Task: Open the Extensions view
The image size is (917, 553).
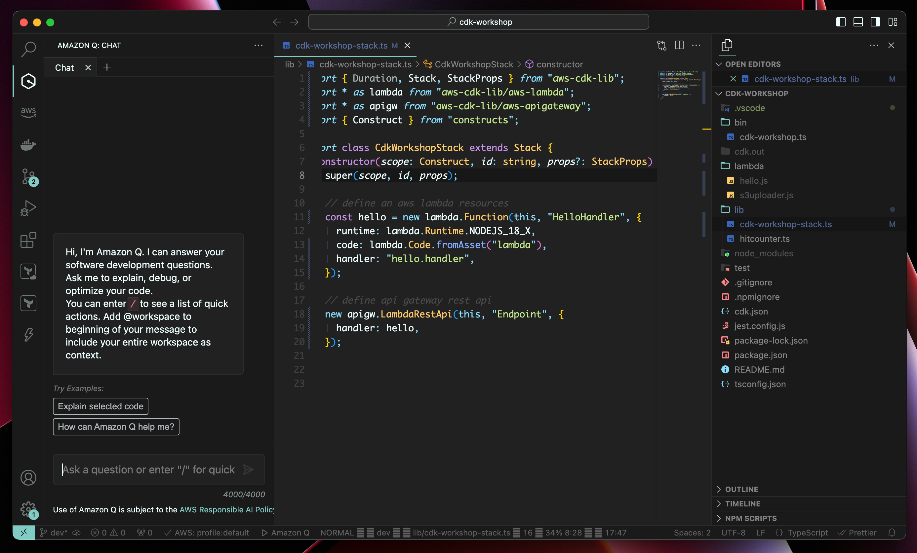Action: 28,240
